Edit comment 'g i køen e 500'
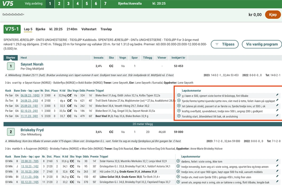The image size is (282, 188). tap(277, 95)
